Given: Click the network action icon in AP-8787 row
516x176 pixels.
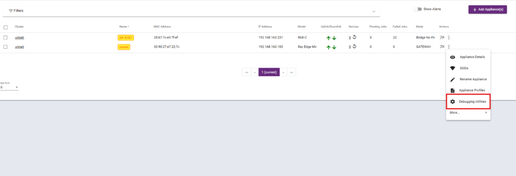Looking at the screenshot, I should (442, 37).
